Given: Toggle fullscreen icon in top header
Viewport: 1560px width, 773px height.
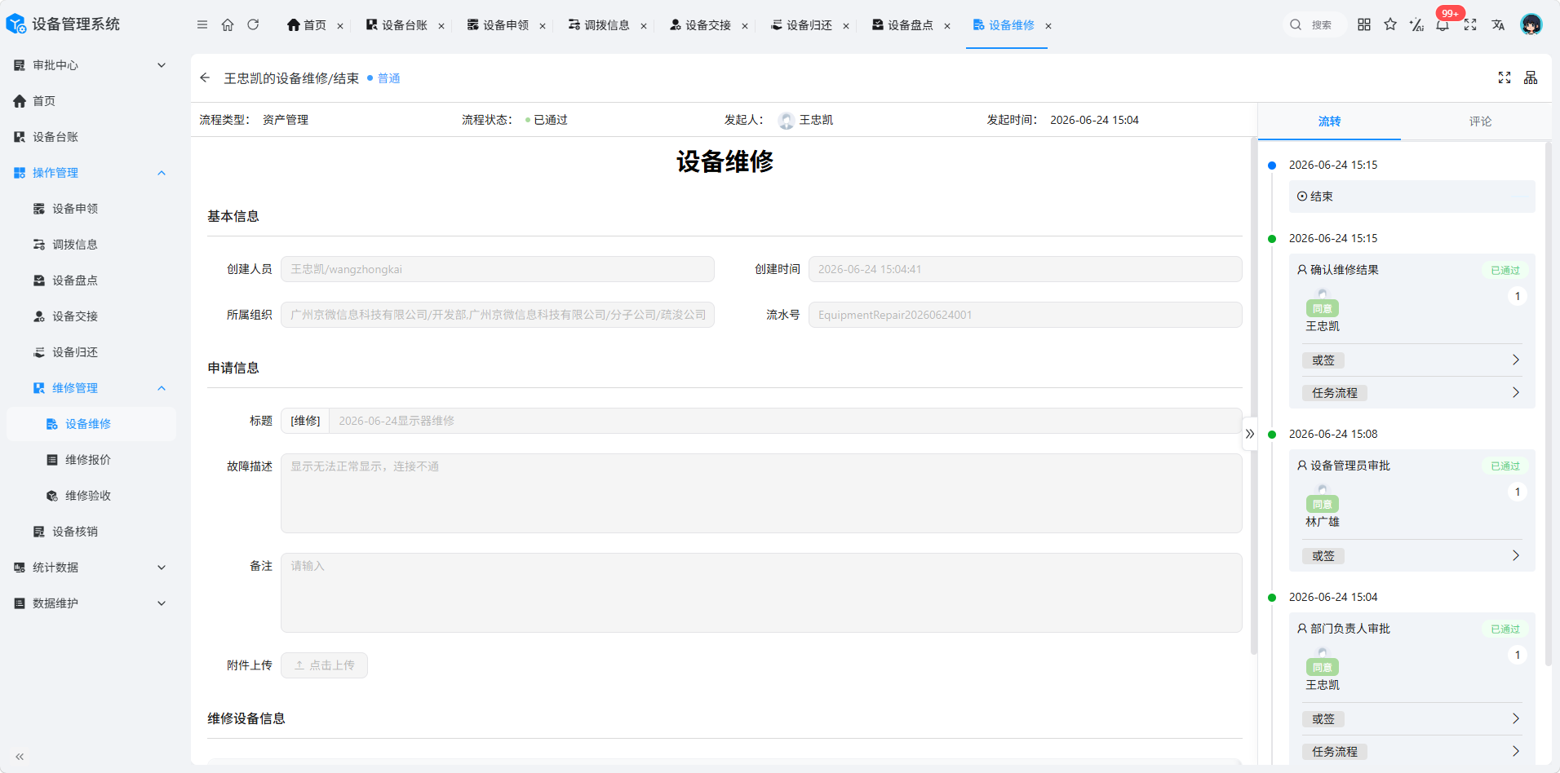Looking at the screenshot, I should click(1470, 24).
